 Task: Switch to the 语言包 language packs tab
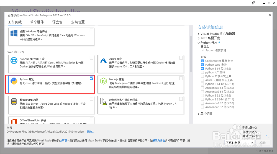tap(57, 22)
